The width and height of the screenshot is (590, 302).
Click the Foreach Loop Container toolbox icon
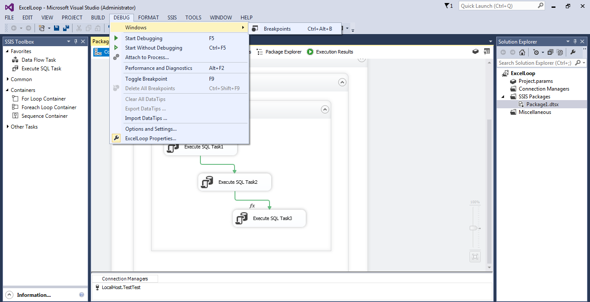coord(16,107)
